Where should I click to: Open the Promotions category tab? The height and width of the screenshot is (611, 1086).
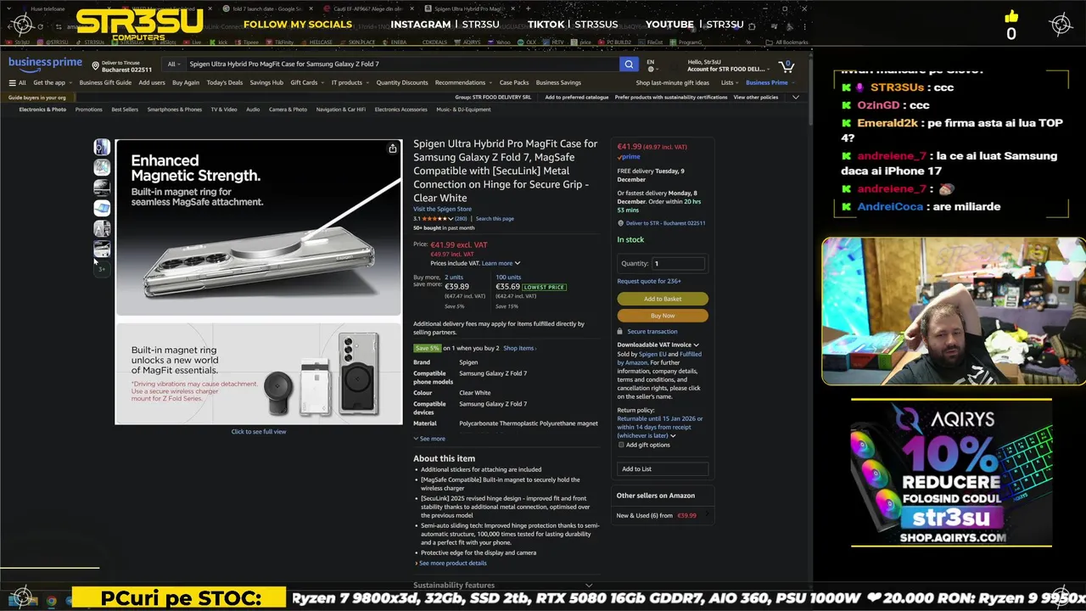pyautogui.click(x=88, y=109)
